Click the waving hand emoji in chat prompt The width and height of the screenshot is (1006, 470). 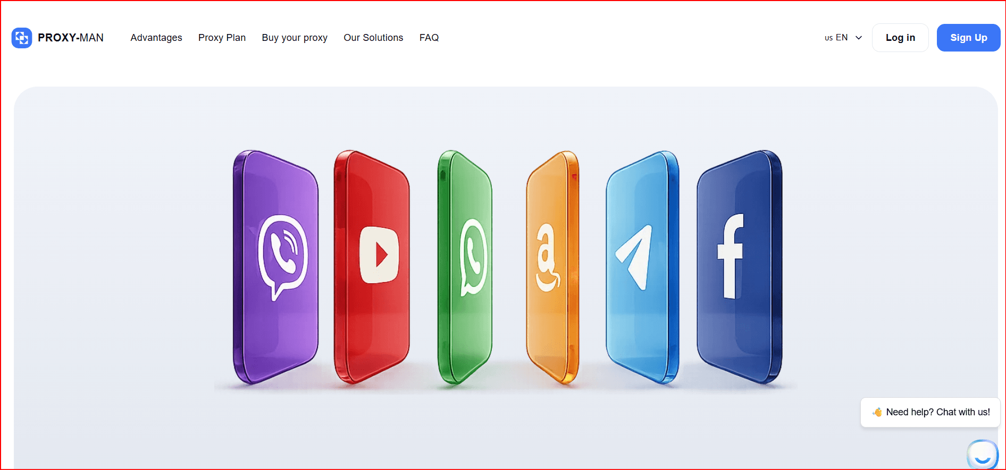(877, 412)
